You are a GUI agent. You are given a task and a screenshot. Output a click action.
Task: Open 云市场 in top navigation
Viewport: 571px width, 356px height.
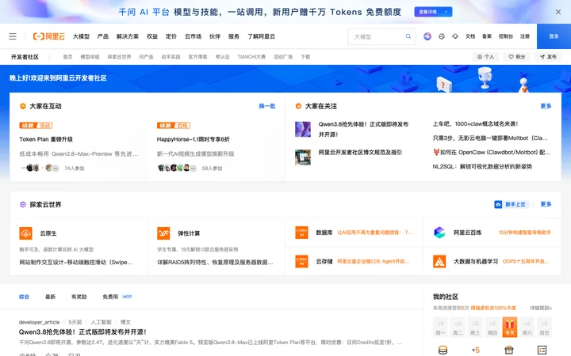193,36
